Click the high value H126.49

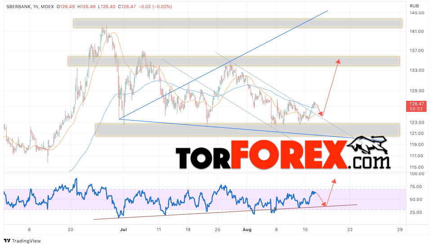(86, 7)
